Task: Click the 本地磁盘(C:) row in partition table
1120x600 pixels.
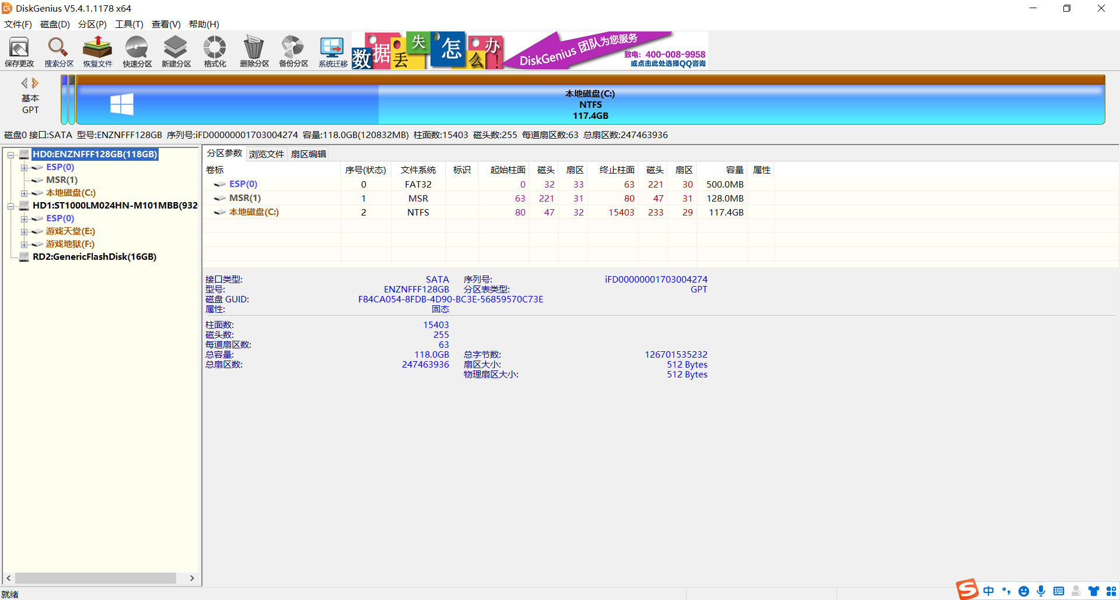Action: 488,212
